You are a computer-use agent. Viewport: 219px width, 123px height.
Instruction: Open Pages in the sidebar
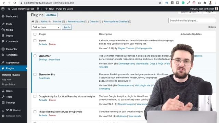click(x=9, y=36)
